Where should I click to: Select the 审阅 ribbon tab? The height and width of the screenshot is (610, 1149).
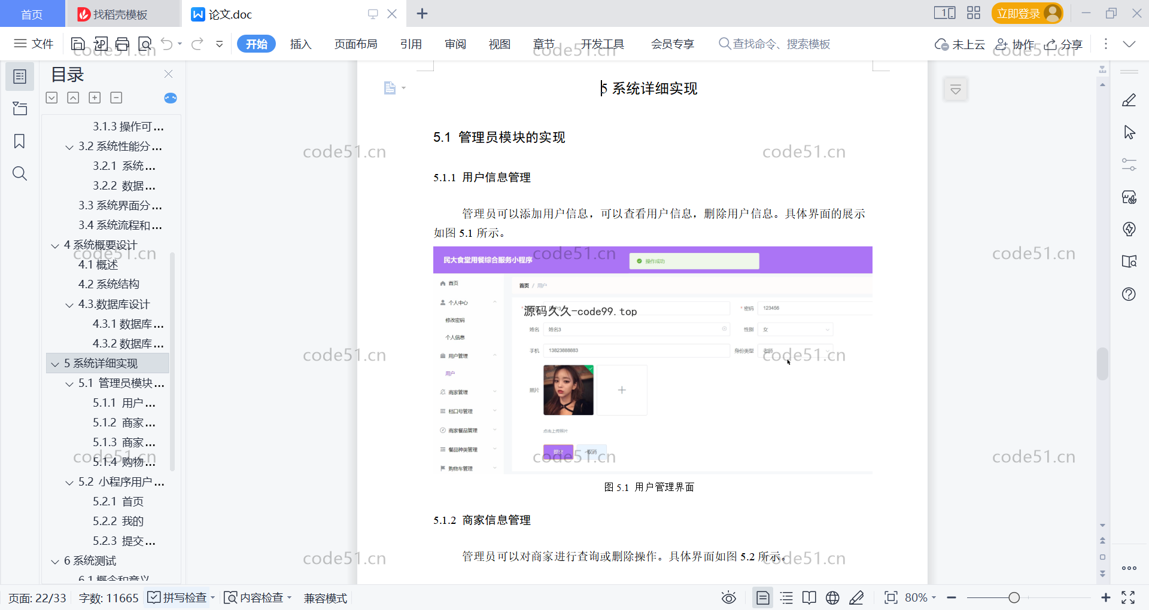pos(455,44)
